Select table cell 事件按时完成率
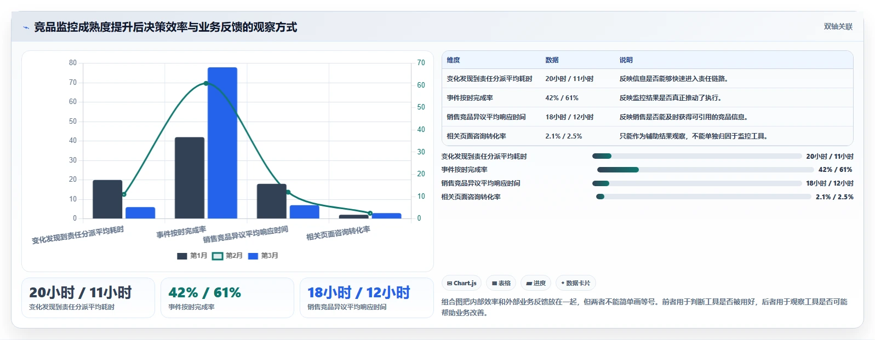Screen dimensions: 875x340 [x=470, y=98]
